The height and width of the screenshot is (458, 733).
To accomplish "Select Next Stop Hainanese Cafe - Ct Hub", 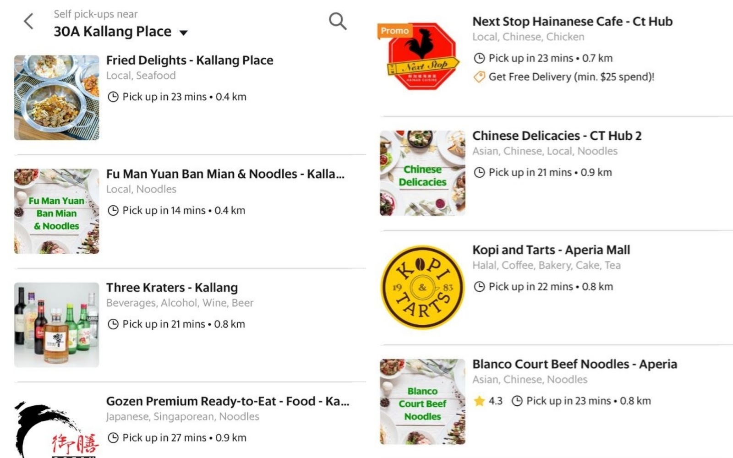I will coord(572,22).
